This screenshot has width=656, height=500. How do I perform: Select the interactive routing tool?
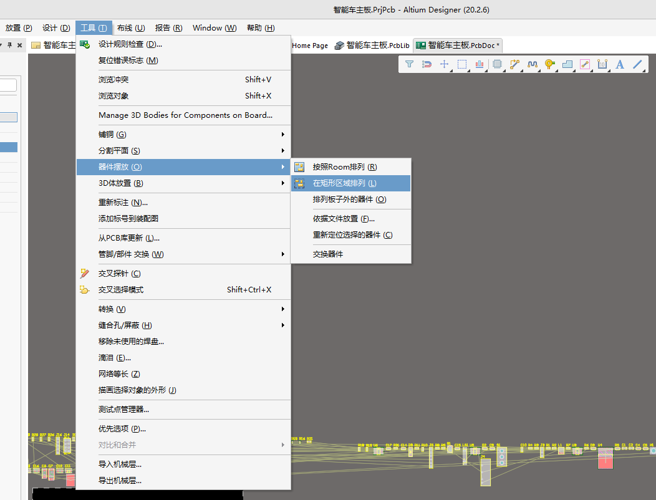514,64
